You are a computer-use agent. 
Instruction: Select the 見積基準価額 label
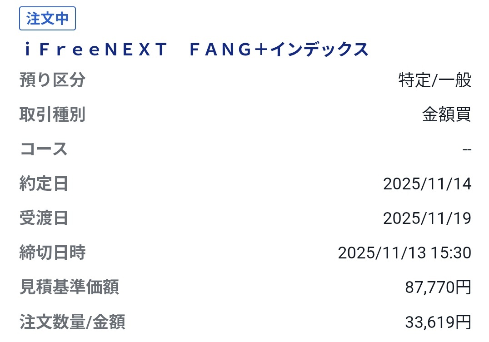70,287
